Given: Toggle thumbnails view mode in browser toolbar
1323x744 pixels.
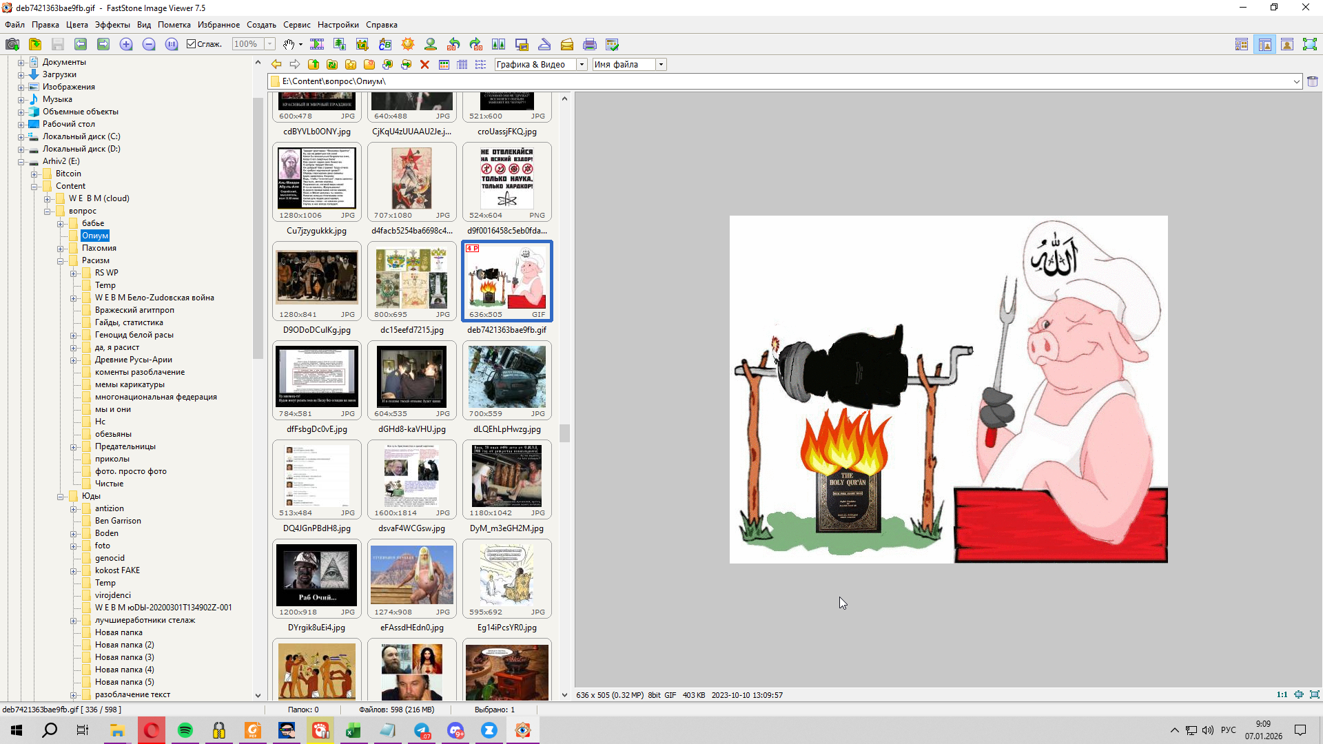Looking at the screenshot, I should (444, 65).
